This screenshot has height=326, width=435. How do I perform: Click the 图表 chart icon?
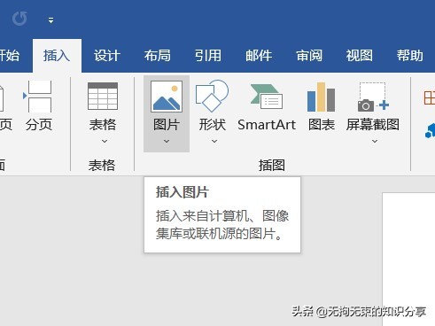[x=322, y=97]
